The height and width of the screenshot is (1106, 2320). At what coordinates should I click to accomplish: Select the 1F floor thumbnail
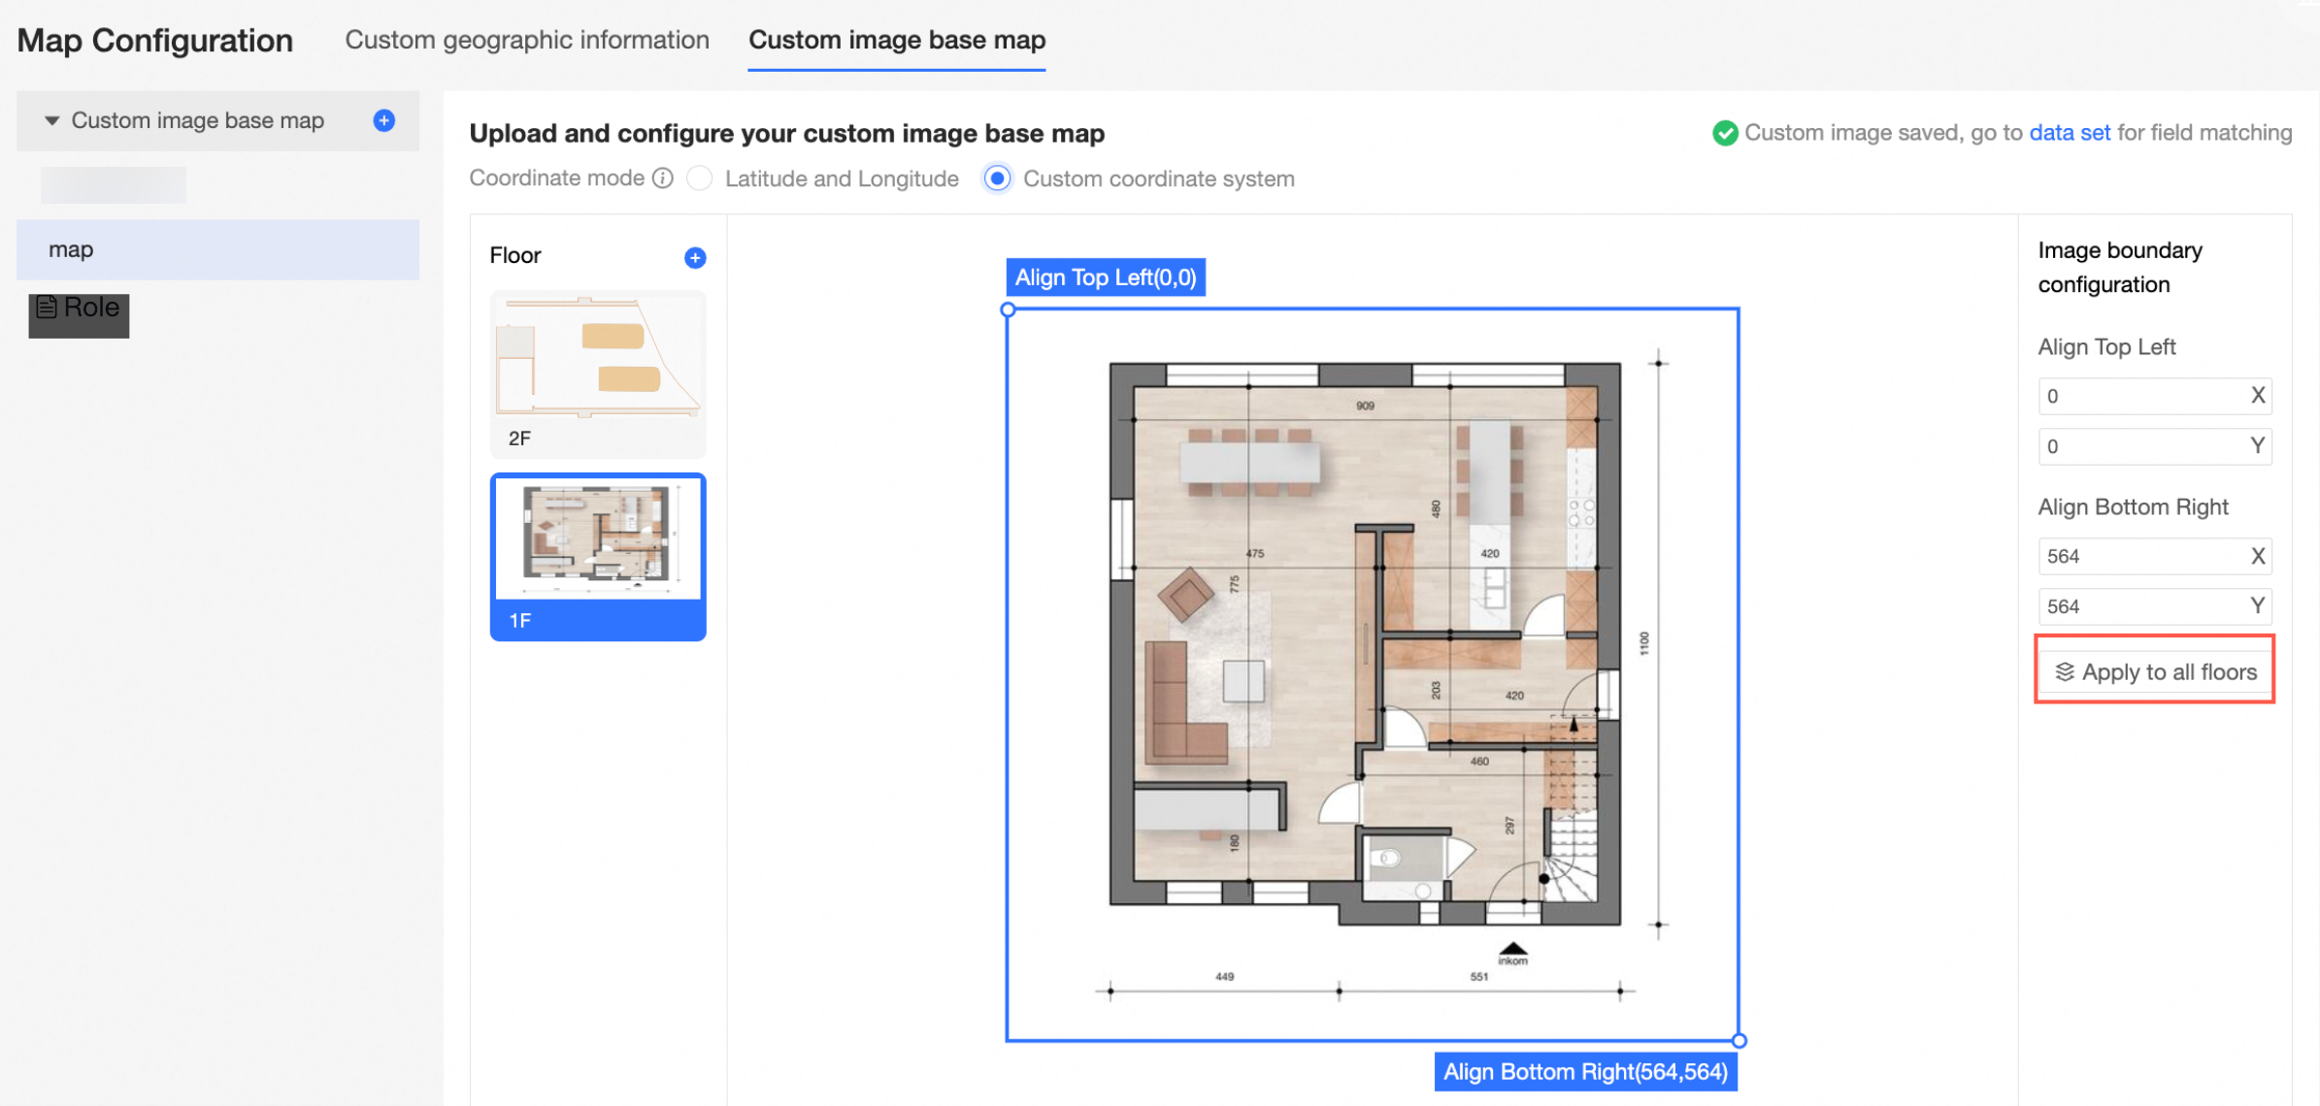(597, 556)
